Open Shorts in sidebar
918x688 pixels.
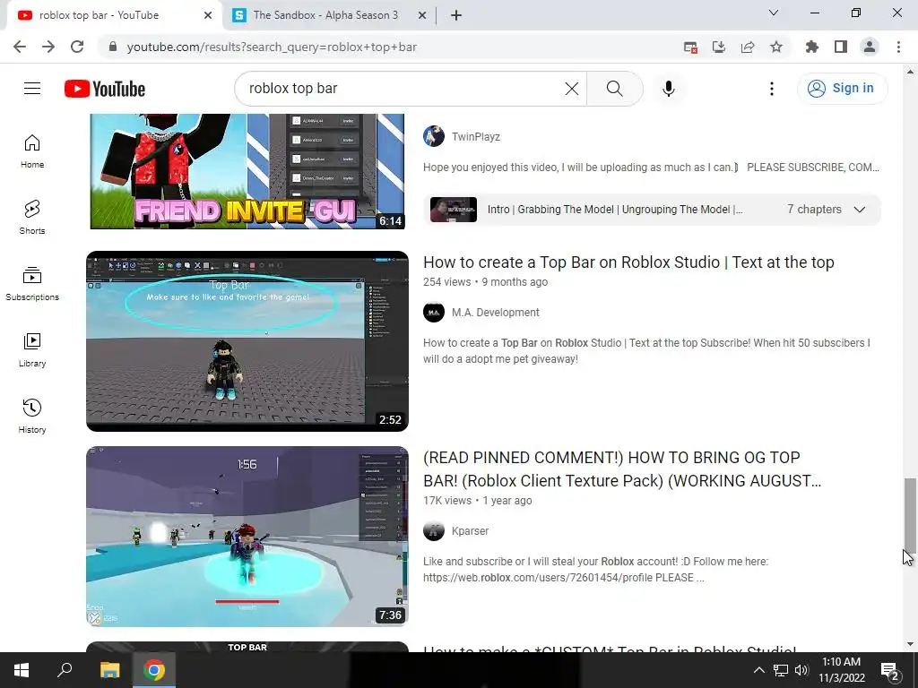pyautogui.click(x=32, y=217)
